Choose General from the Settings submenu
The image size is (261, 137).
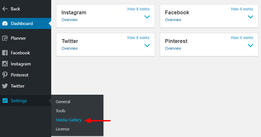(x=63, y=102)
